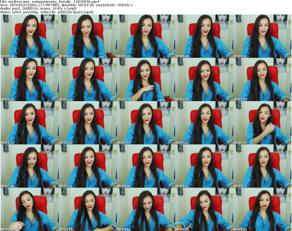Open the frame stamped 00:01:00
Image resolution: width=292 pixels, height=231 pixels.
click(30, 79)
